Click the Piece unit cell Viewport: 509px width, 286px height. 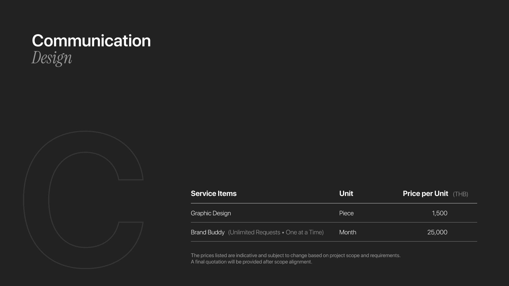click(346, 213)
